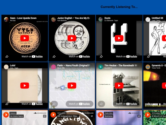The image size is (166, 125).
Task: Open SoundCloud logo on Quimera track
Action: click(x=134, y=113)
